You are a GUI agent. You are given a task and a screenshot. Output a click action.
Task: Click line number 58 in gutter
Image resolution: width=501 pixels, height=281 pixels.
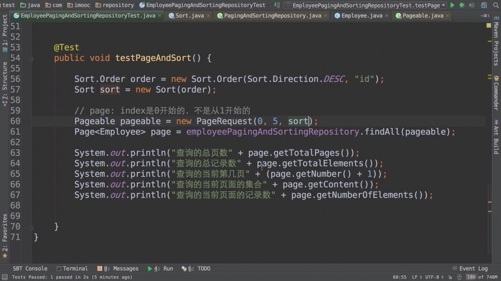15,100
